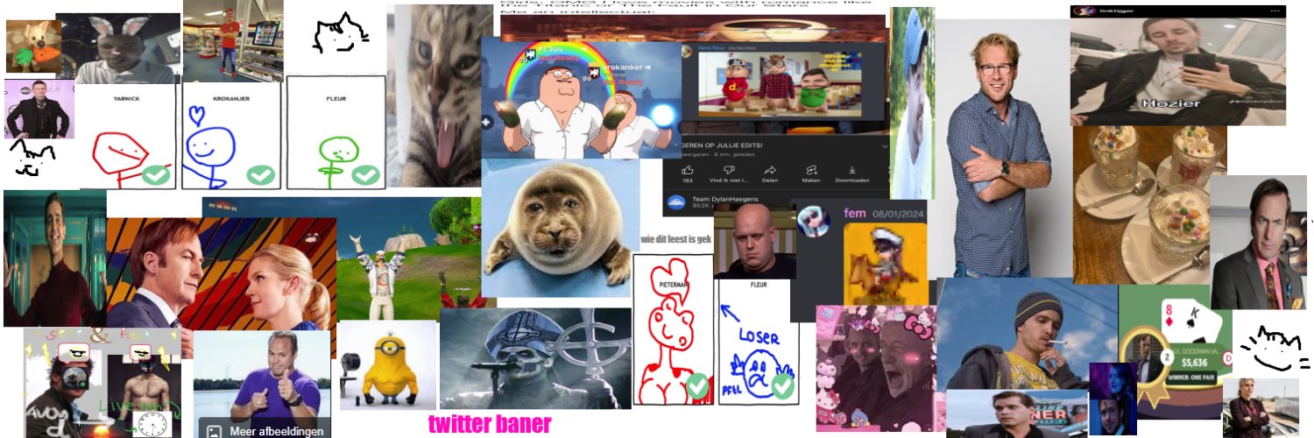
Task: Click the 'Vind ik niet l...' dislike icon
Action: 729,170
